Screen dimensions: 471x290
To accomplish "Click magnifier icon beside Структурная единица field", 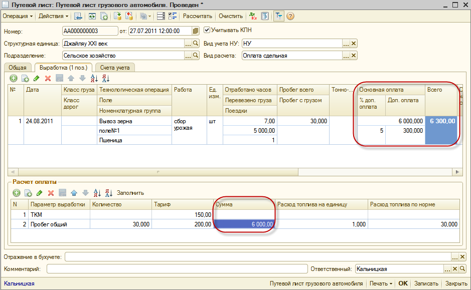I will click(196, 44).
